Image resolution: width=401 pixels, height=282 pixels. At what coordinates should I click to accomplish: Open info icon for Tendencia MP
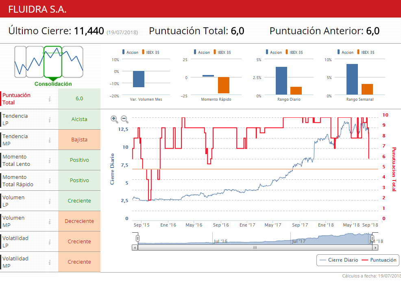pos(50,140)
